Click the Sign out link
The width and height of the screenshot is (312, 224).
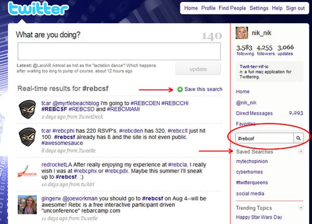(295, 8)
